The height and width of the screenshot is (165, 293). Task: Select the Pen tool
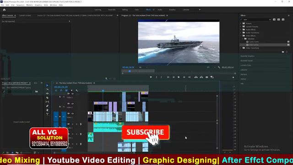point(47,106)
